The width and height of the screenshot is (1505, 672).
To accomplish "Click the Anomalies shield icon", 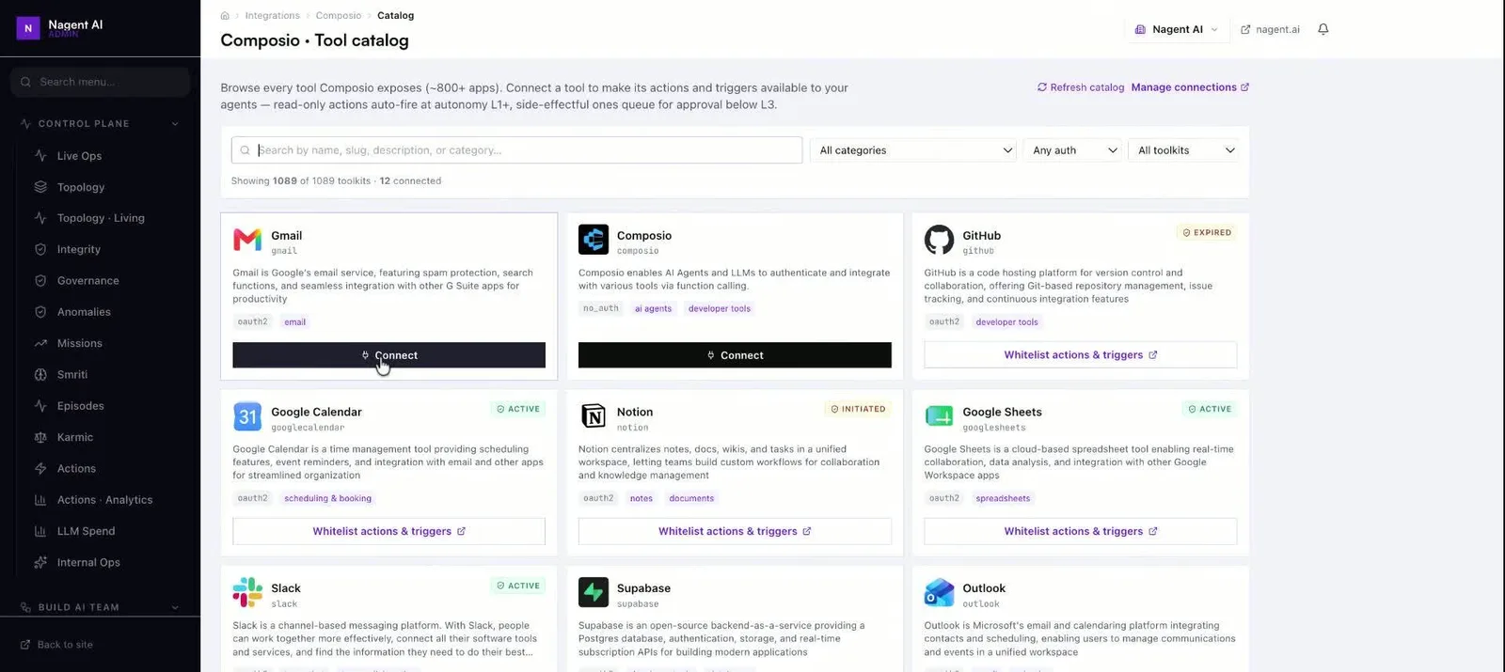I will [x=40, y=312].
